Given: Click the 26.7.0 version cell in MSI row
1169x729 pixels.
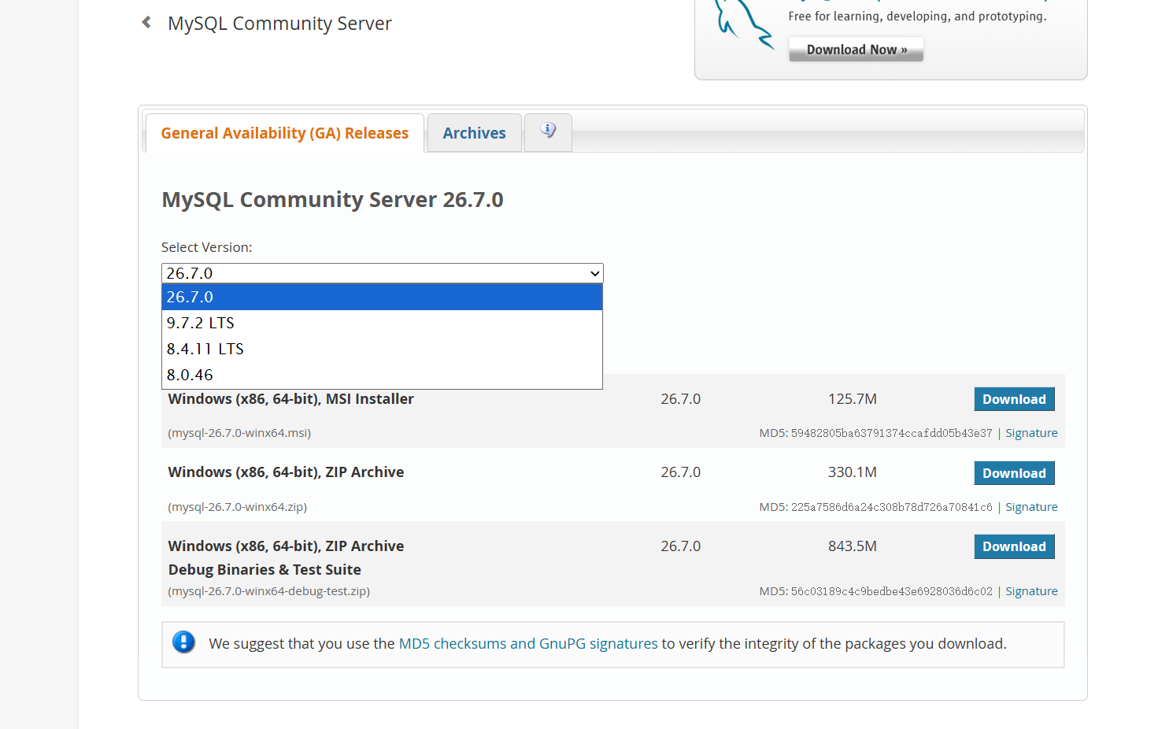Looking at the screenshot, I should click(681, 399).
